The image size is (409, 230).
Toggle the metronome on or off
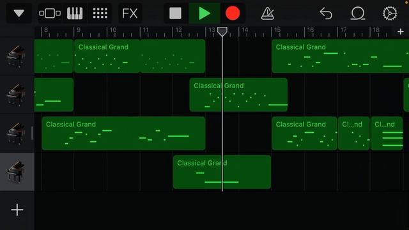tap(267, 13)
